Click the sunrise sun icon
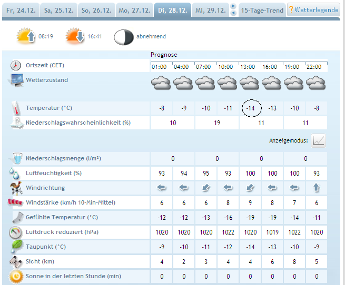This screenshot has width=345, height=285. (x=26, y=36)
